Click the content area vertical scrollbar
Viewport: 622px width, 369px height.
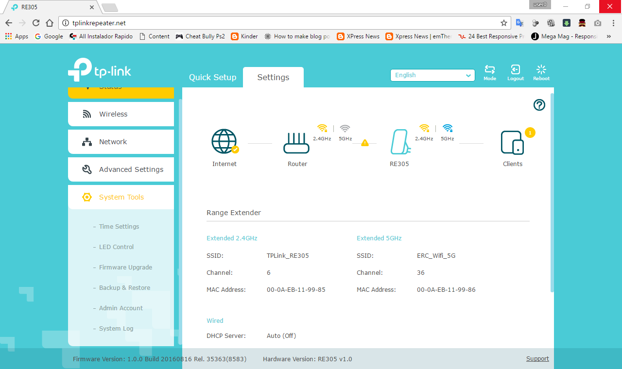(552, 192)
